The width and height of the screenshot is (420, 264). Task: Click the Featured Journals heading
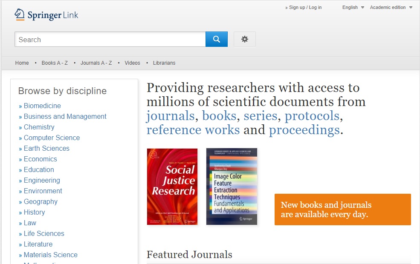click(x=189, y=255)
